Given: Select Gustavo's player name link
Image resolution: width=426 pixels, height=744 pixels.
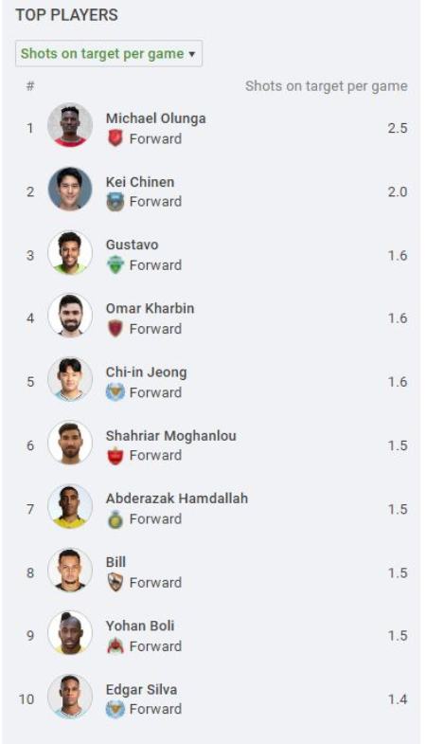Looking at the screenshot, I should point(133,245).
